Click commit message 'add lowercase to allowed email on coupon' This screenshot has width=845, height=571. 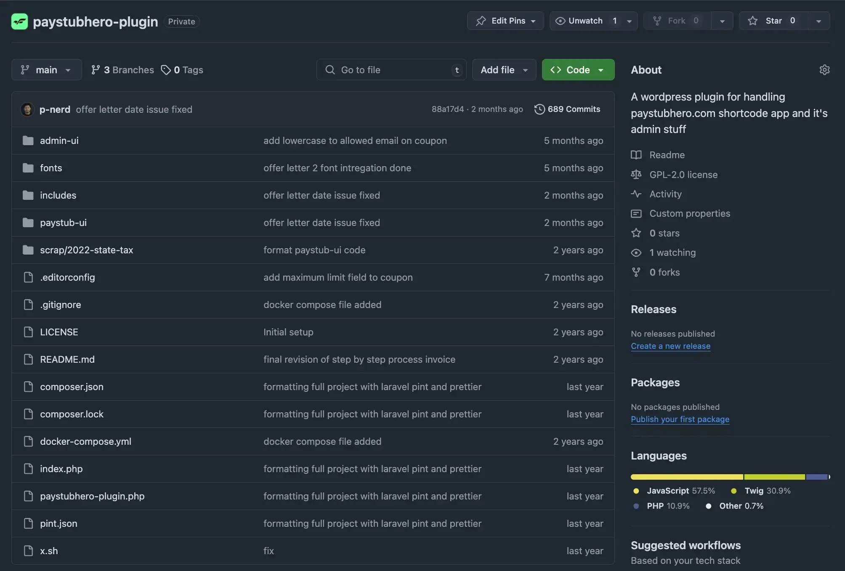[x=355, y=141]
